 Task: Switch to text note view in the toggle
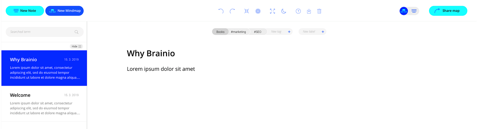(414, 11)
